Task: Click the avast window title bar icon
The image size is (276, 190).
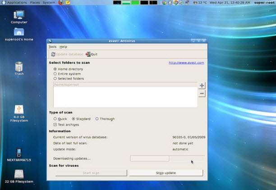Action: (x=50, y=41)
